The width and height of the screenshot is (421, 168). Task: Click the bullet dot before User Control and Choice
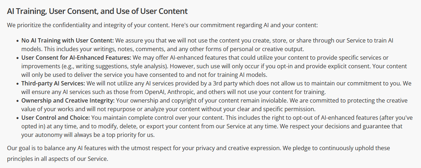point(18,118)
